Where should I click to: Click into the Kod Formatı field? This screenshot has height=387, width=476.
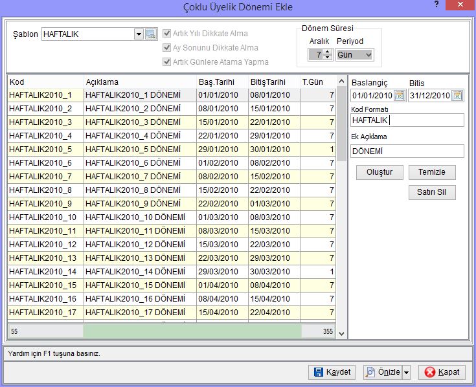coord(407,120)
